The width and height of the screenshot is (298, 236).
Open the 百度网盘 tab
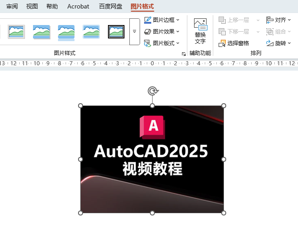click(111, 6)
